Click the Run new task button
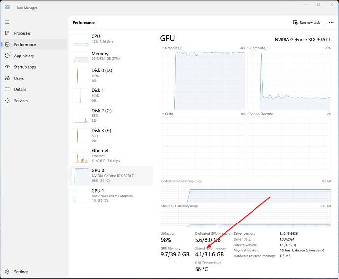The height and width of the screenshot is (279, 339). point(307,22)
